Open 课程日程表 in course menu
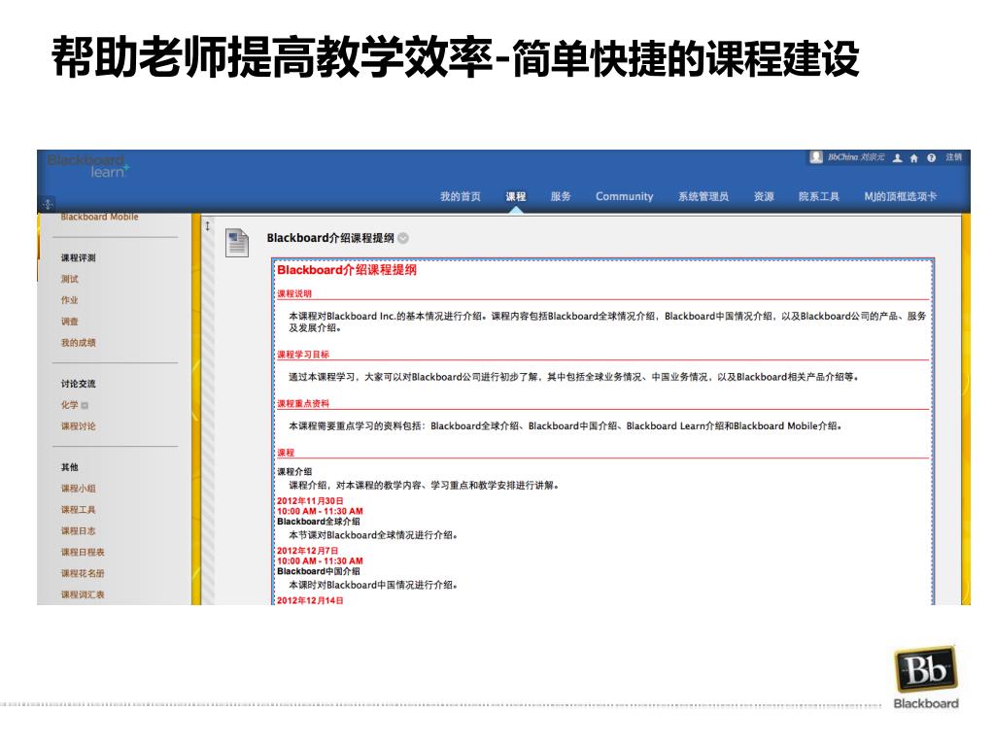 (x=84, y=552)
